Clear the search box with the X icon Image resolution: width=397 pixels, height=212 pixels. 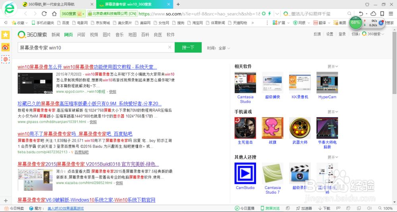pyautogui.click(x=170, y=47)
